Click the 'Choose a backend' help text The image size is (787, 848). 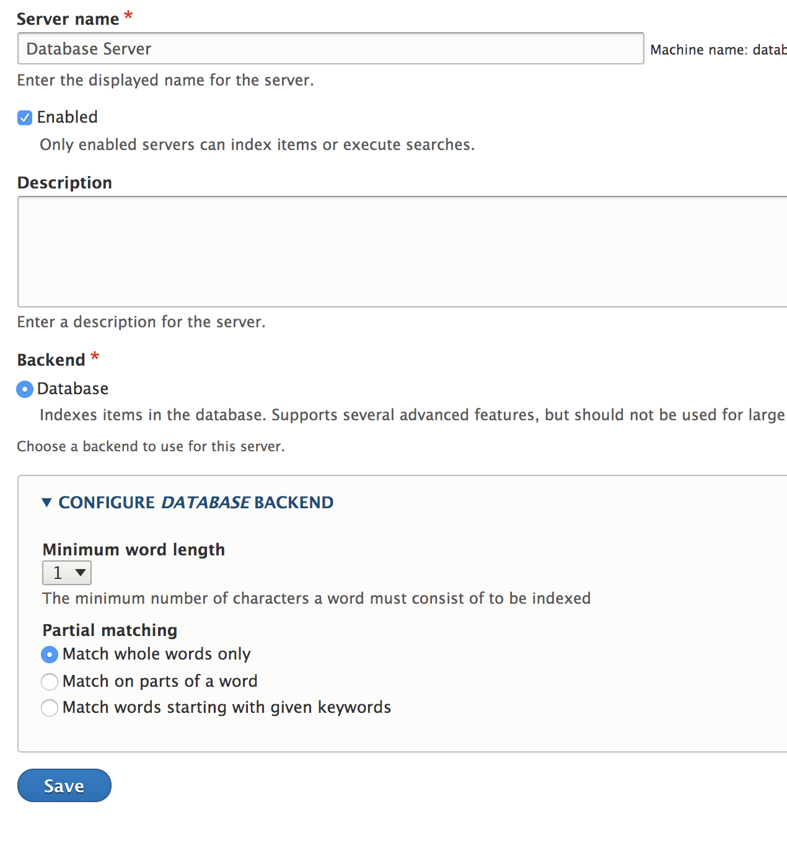151,446
